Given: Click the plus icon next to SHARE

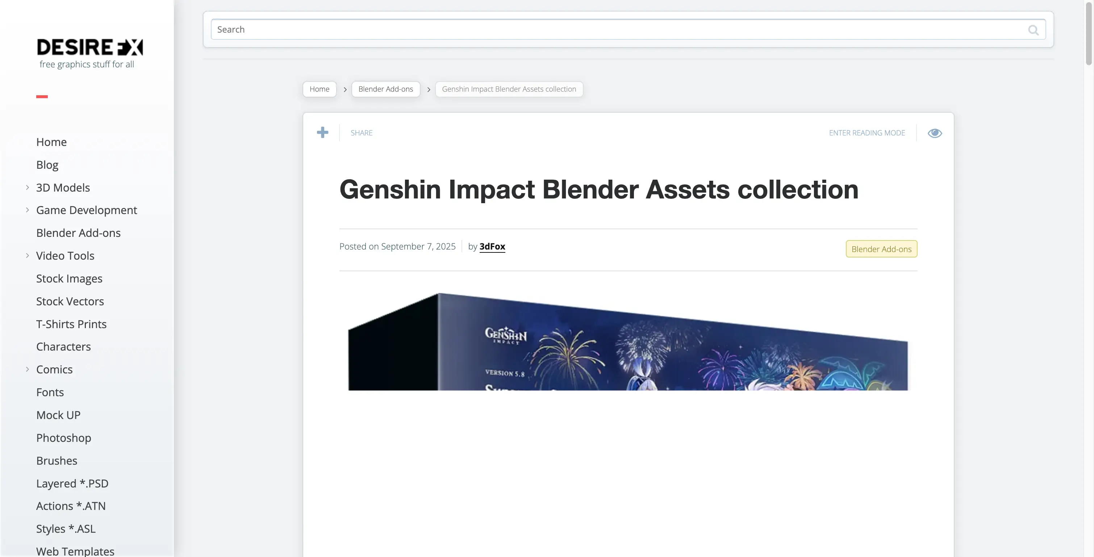Looking at the screenshot, I should point(323,133).
